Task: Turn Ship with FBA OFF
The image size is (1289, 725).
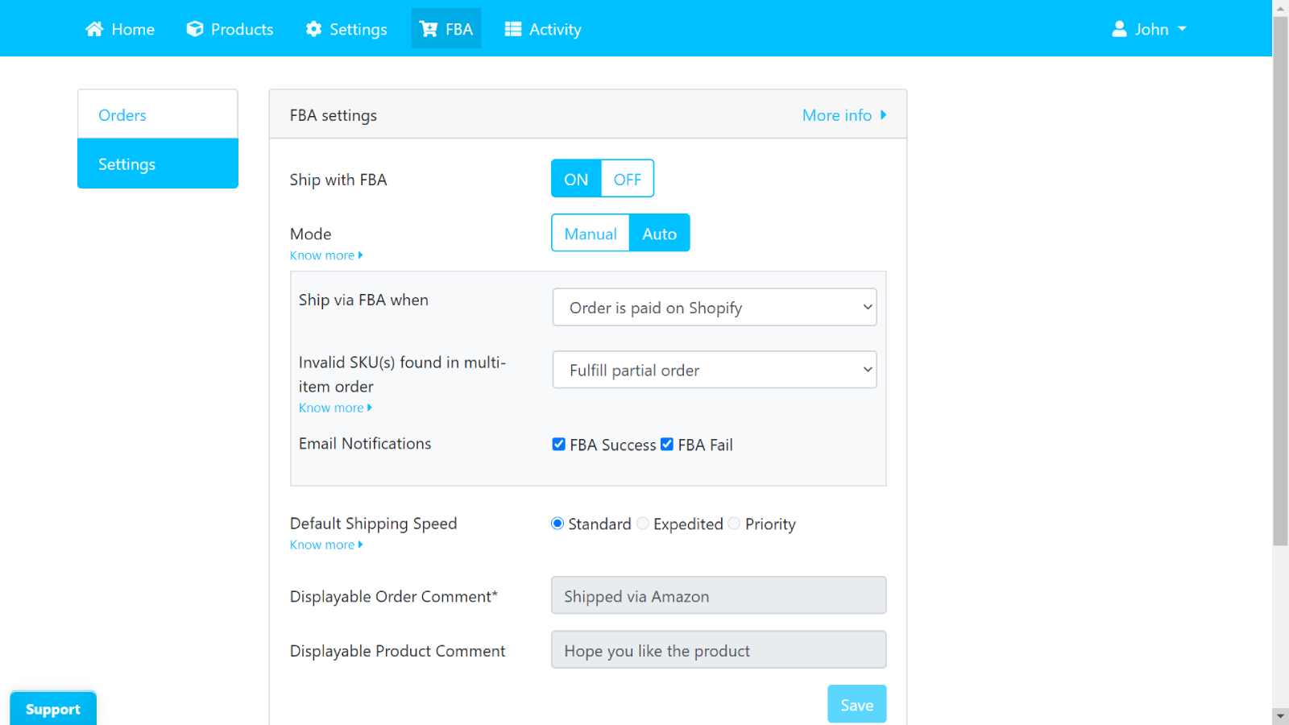Action: point(628,178)
